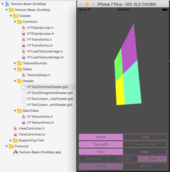This screenshot has width=170, height=172.
Task: Click the VYLoadTextureImage.h header file icon
Action: (24, 51)
